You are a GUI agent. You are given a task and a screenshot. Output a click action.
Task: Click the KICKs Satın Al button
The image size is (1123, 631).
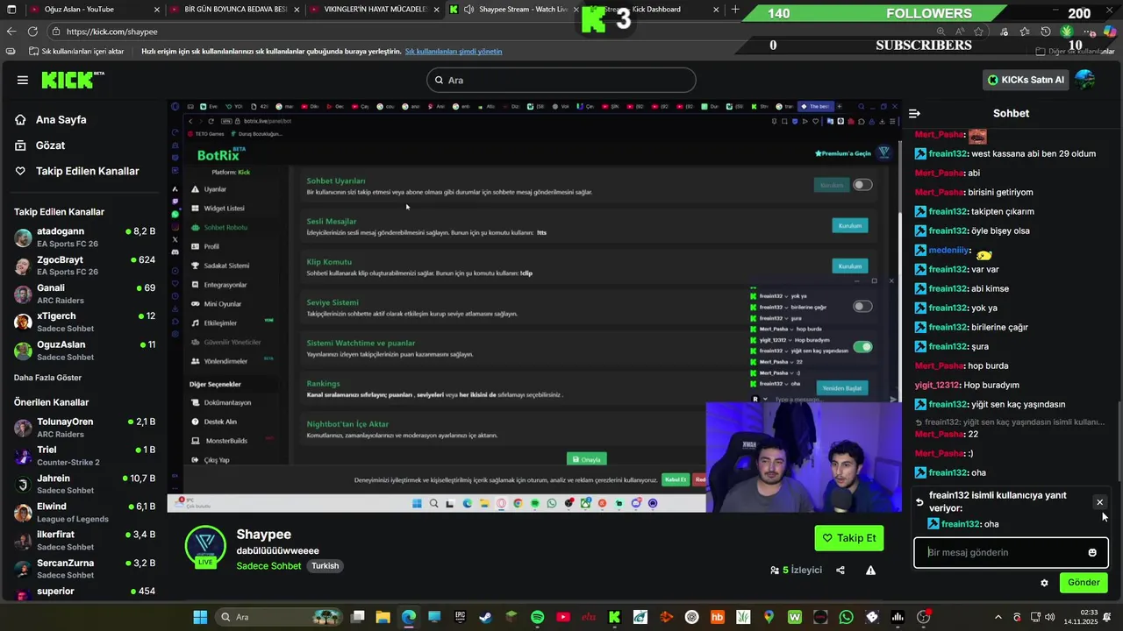click(1026, 80)
